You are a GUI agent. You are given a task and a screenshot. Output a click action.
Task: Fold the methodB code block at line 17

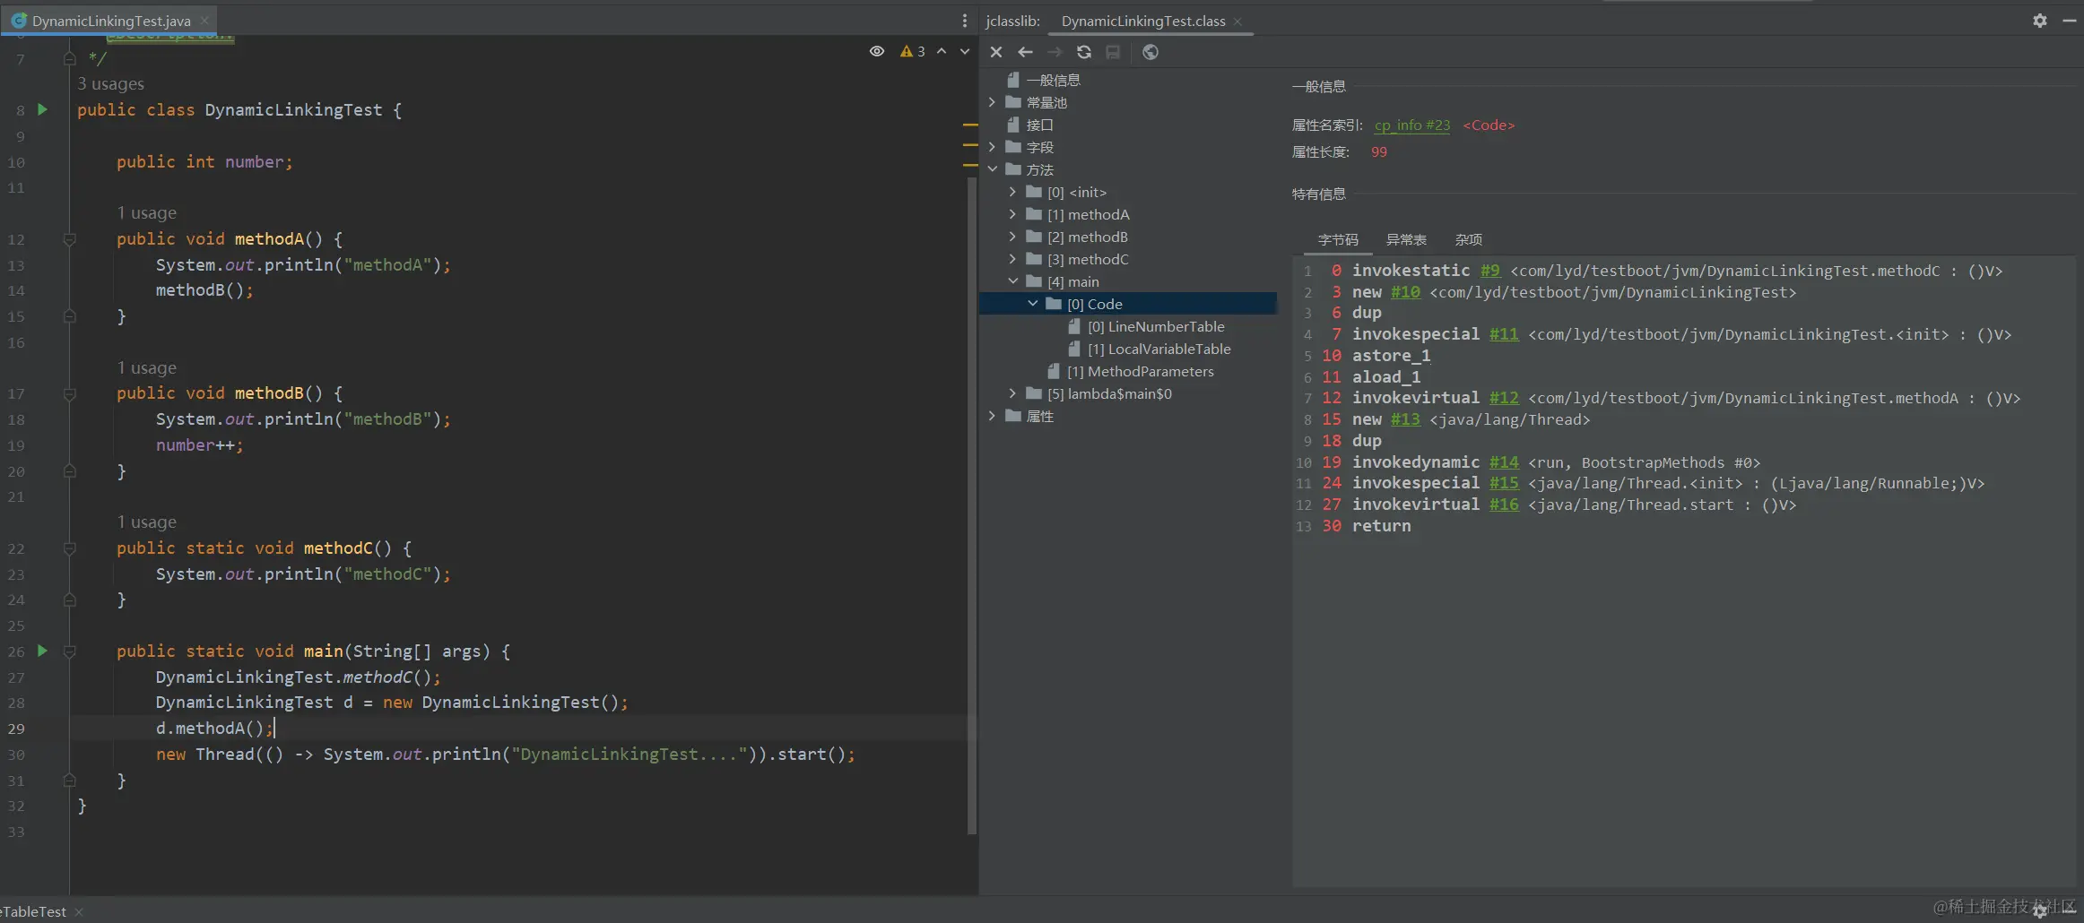69,393
